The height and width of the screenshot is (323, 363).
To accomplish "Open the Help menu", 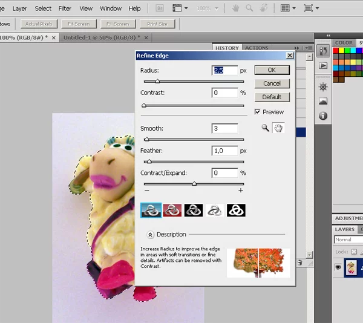I will tap(134, 8).
